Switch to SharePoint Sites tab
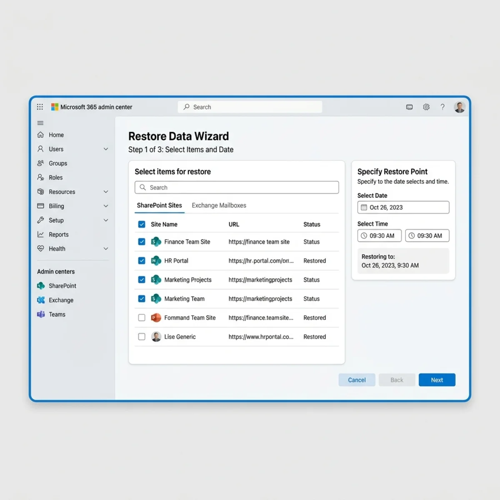Image resolution: width=500 pixels, height=500 pixels. (x=160, y=205)
